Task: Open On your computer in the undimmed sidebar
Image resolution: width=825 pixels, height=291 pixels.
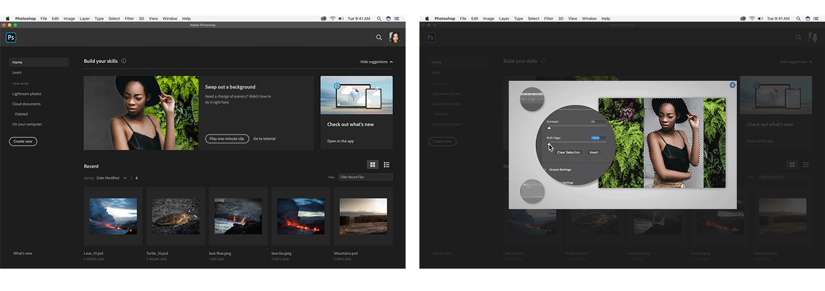Action: (x=27, y=124)
